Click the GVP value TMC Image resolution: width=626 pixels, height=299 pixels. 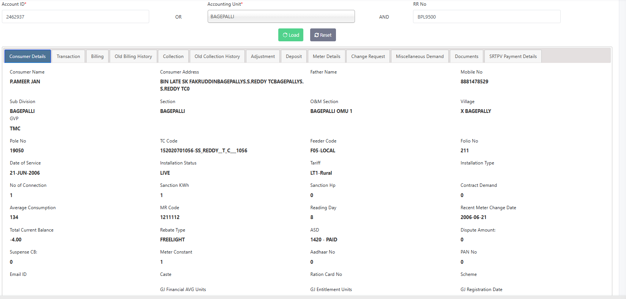point(15,128)
